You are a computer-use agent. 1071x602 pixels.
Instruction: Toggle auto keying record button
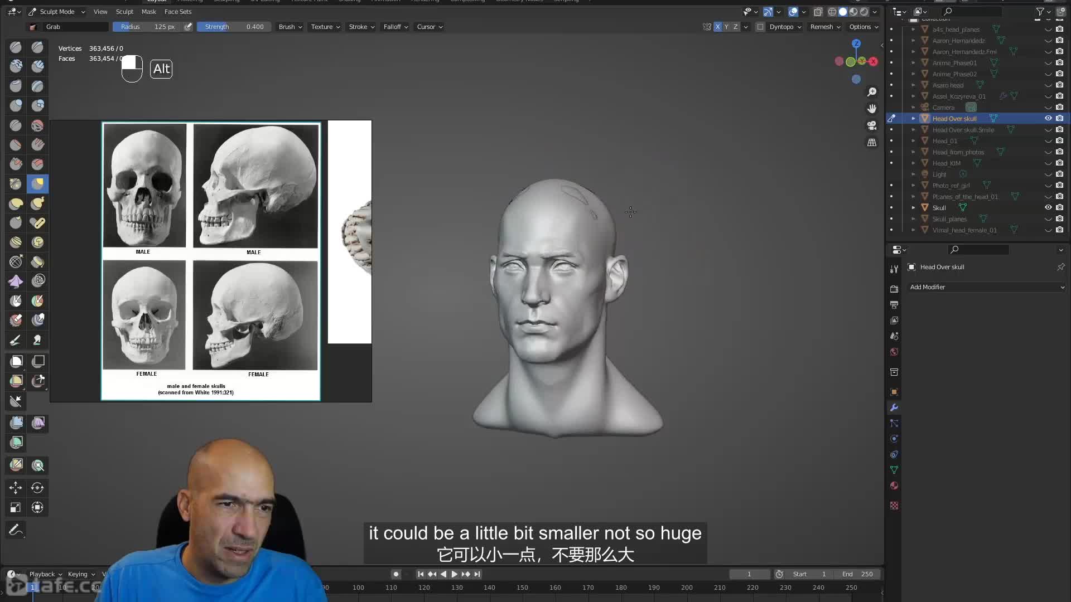(x=396, y=574)
